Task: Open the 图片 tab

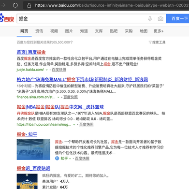Action: pos(69,31)
